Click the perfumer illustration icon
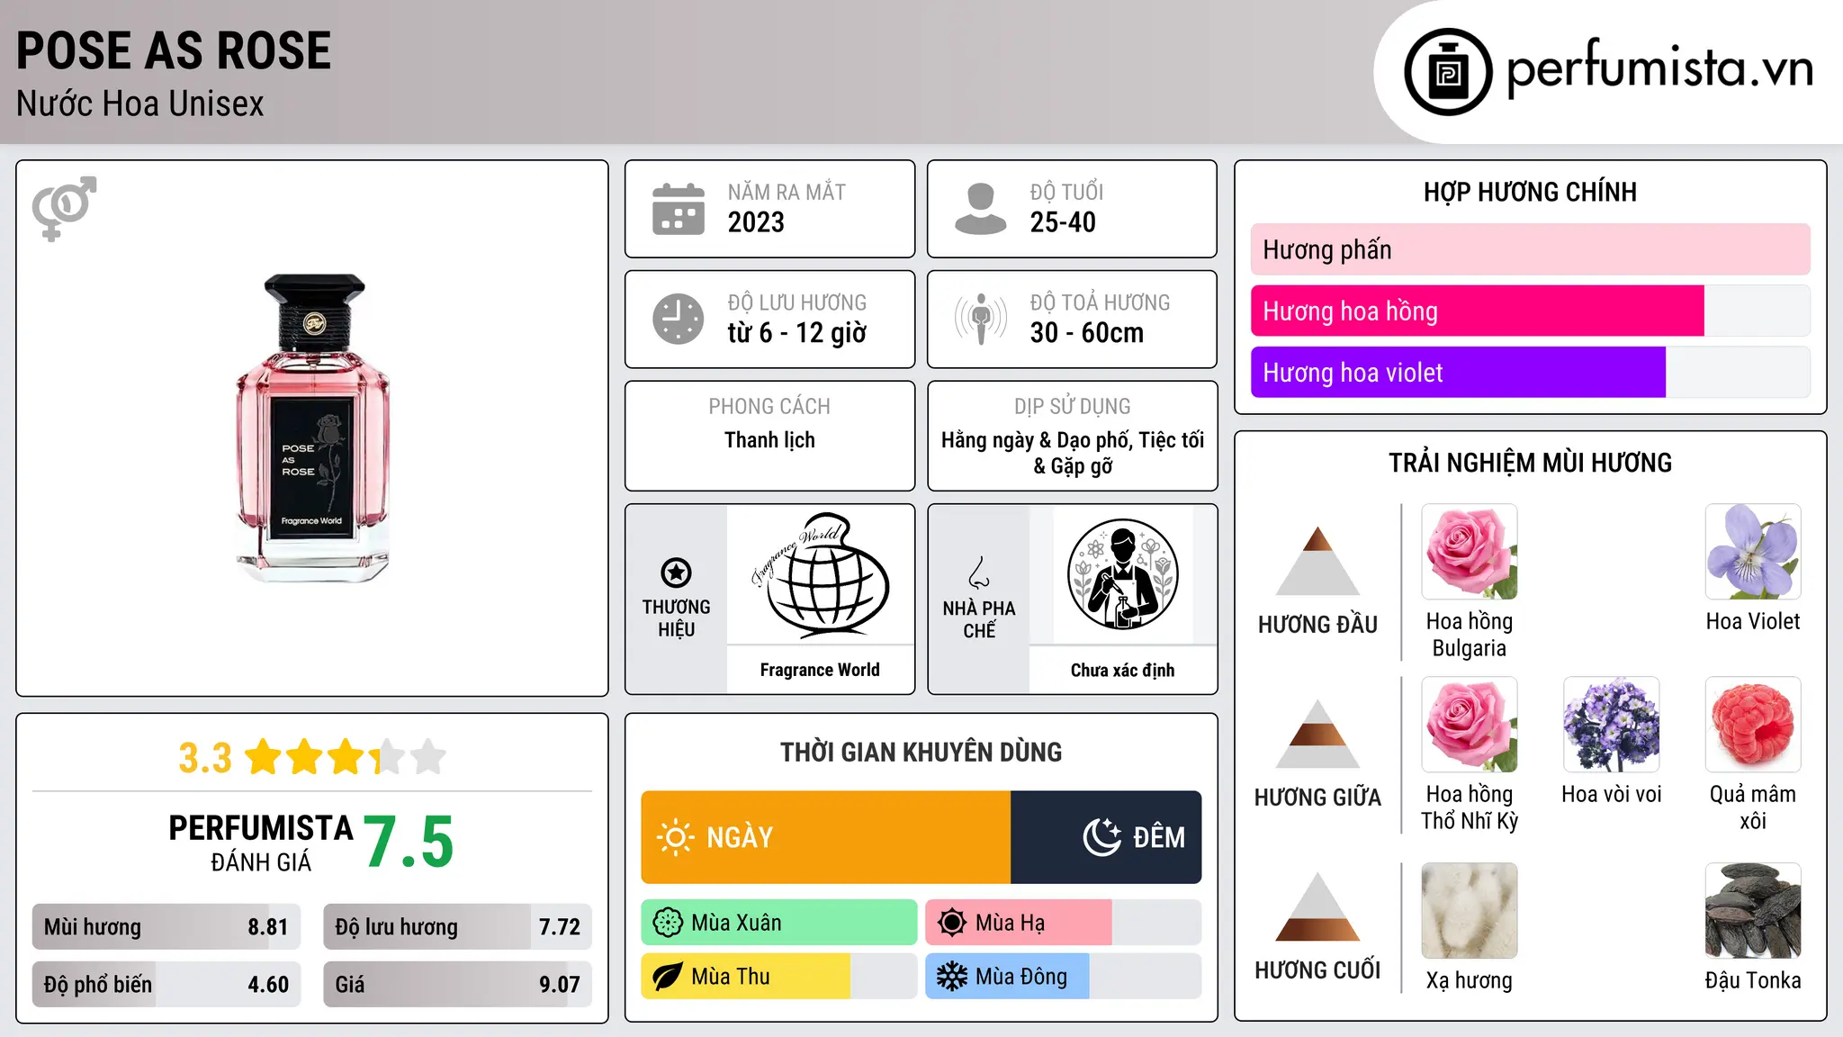The height and width of the screenshot is (1037, 1843). click(x=1122, y=574)
